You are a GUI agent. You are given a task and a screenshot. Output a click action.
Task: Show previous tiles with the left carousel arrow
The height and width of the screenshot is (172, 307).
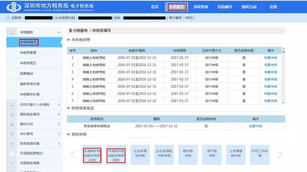point(73,154)
